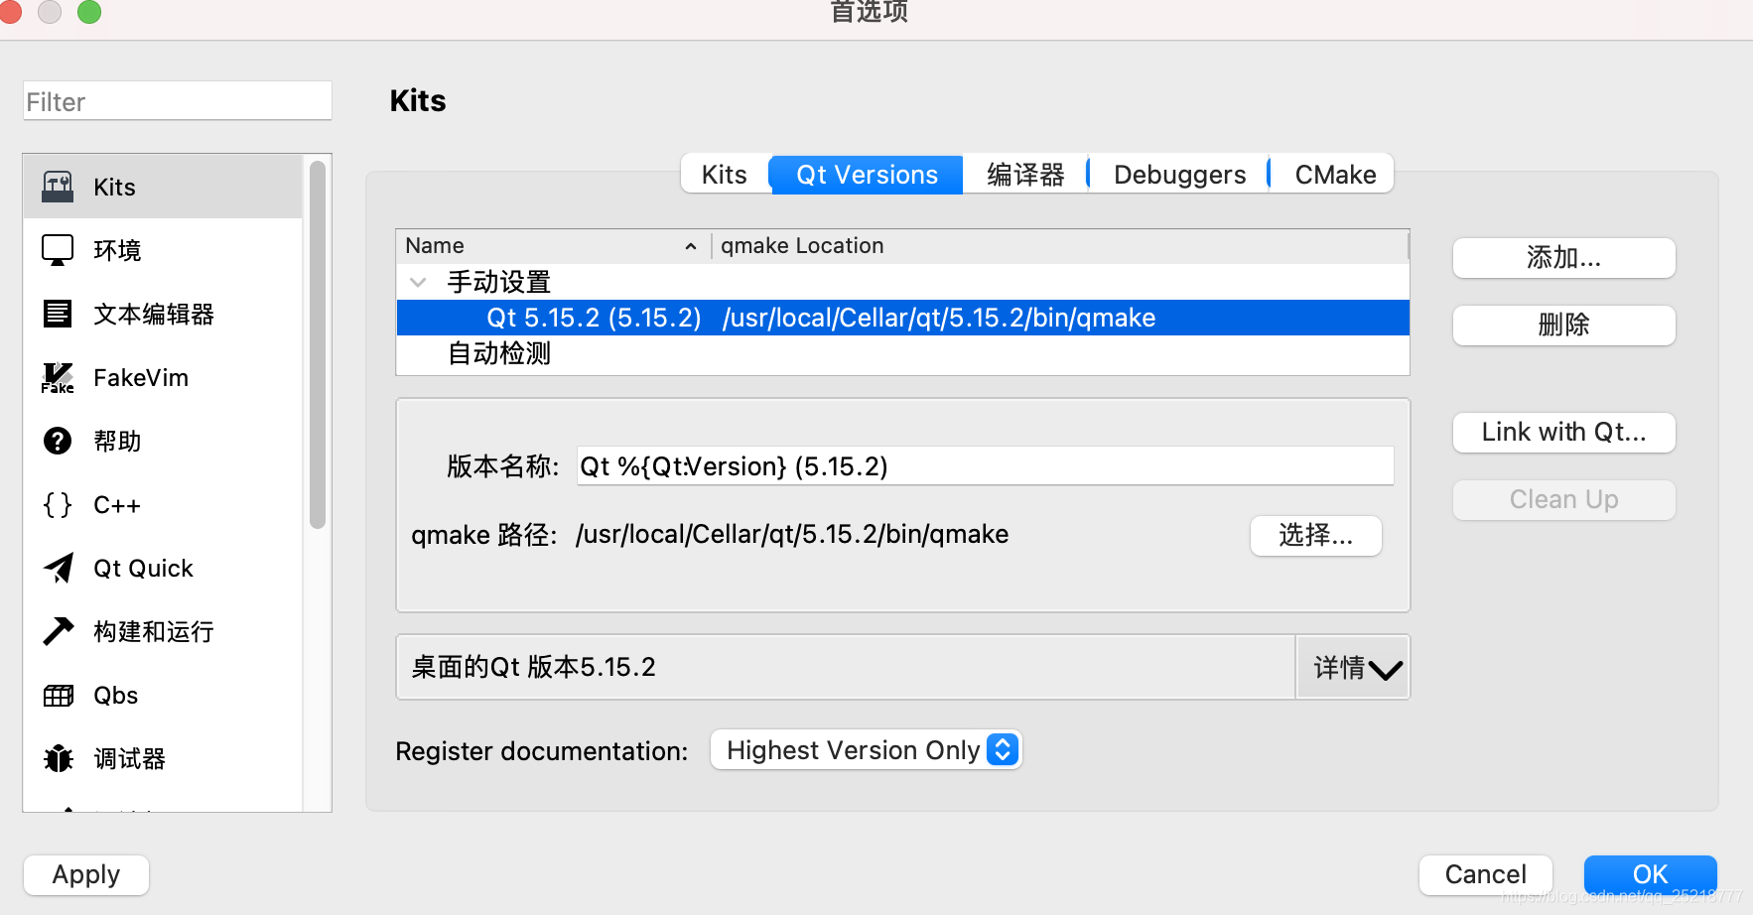Click Link with Qt... button
The height and width of the screenshot is (915, 1753).
tap(1563, 433)
